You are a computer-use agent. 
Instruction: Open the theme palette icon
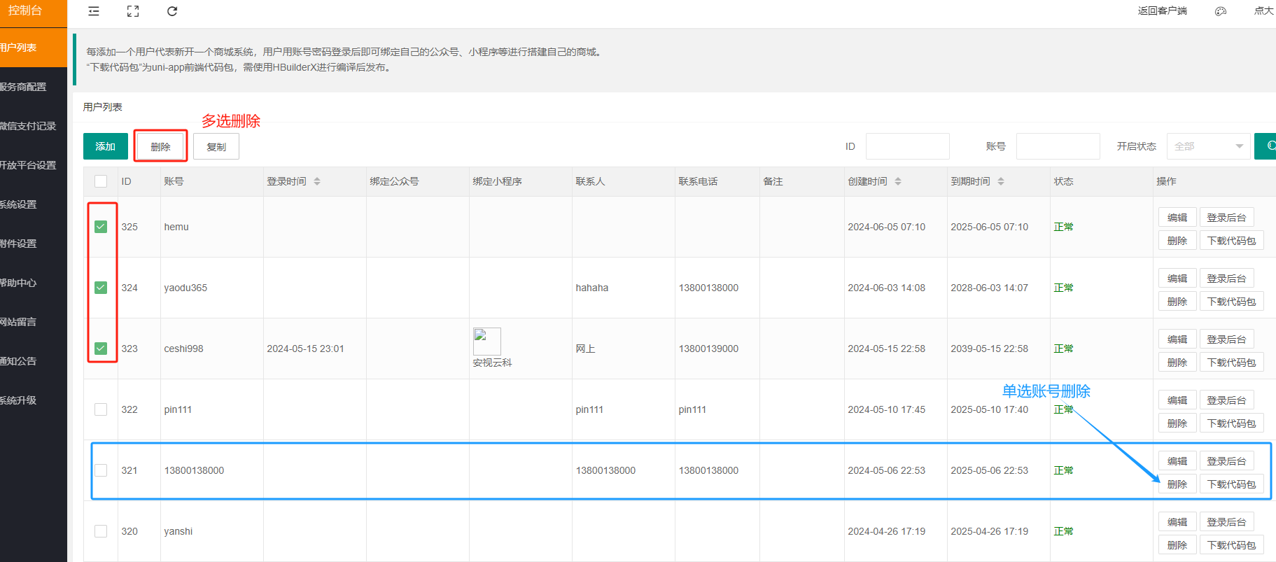[x=1221, y=11]
